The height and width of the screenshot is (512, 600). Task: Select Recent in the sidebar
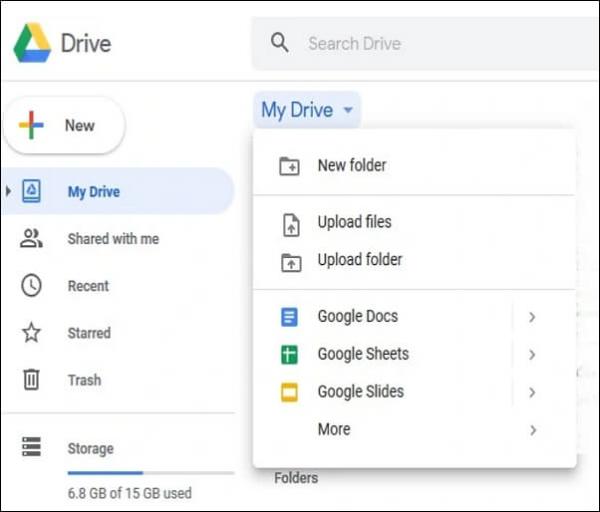[x=88, y=286]
